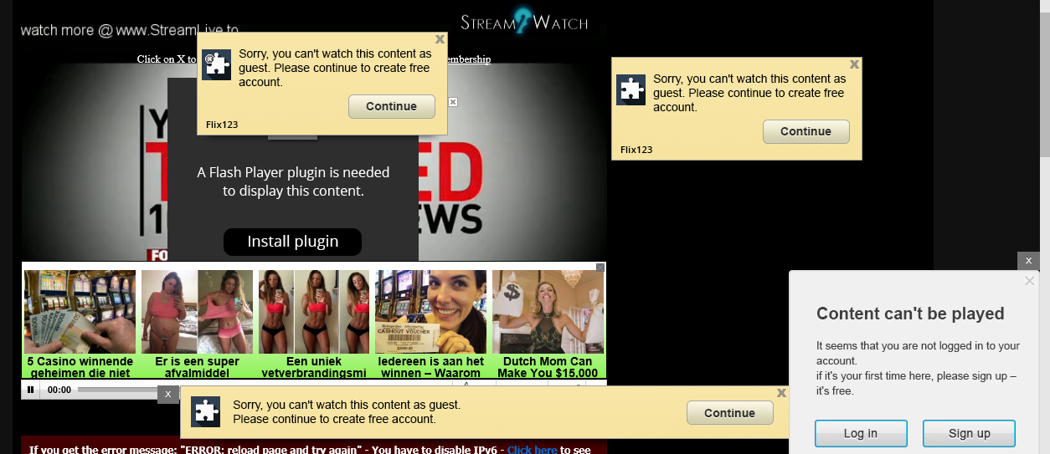
Task: Open the Dutch Mom Can Make You $15,000 ad
Action: [x=548, y=324]
